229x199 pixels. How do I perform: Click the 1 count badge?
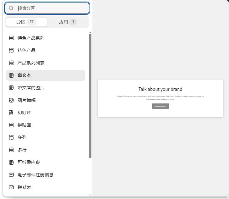73,22
